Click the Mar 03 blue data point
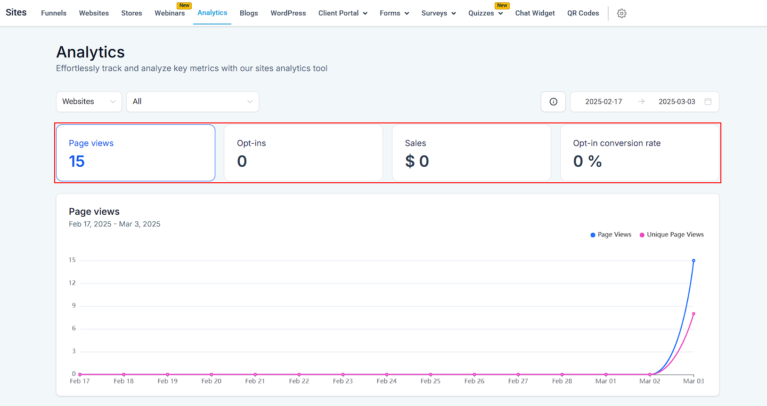This screenshot has width=767, height=406. coord(694,260)
